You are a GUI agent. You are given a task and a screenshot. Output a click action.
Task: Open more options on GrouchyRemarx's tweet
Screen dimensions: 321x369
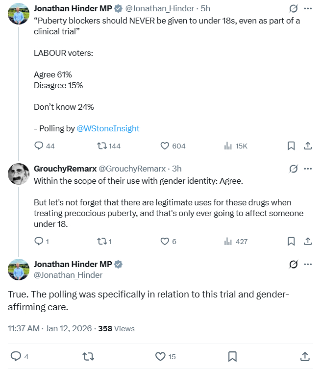308,169
